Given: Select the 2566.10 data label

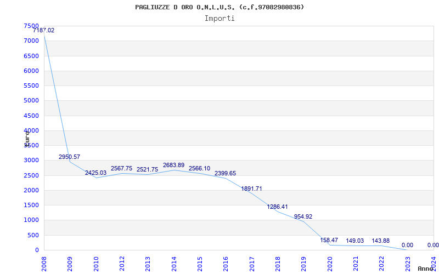Looking at the screenshot, I should tap(199, 169).
